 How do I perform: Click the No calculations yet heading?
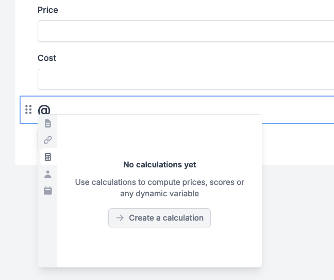coord(160,165)
